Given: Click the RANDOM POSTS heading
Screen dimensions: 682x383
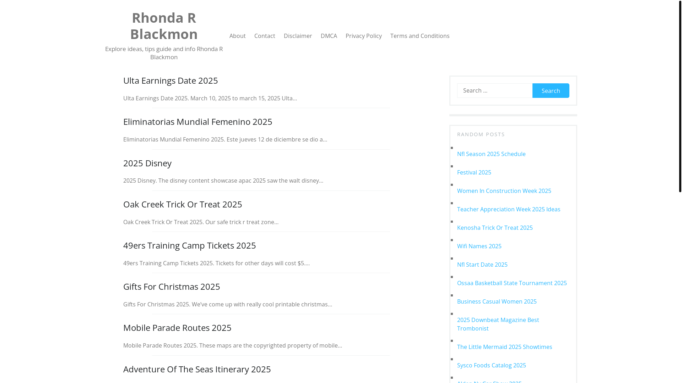Looking at the screenshot, I should click(x=481, y=134).
